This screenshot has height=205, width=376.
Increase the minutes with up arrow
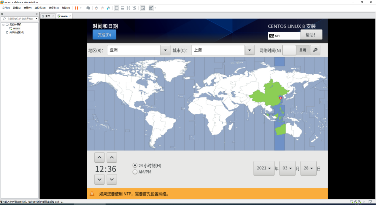pyautogui.click(x=112, y=157)
